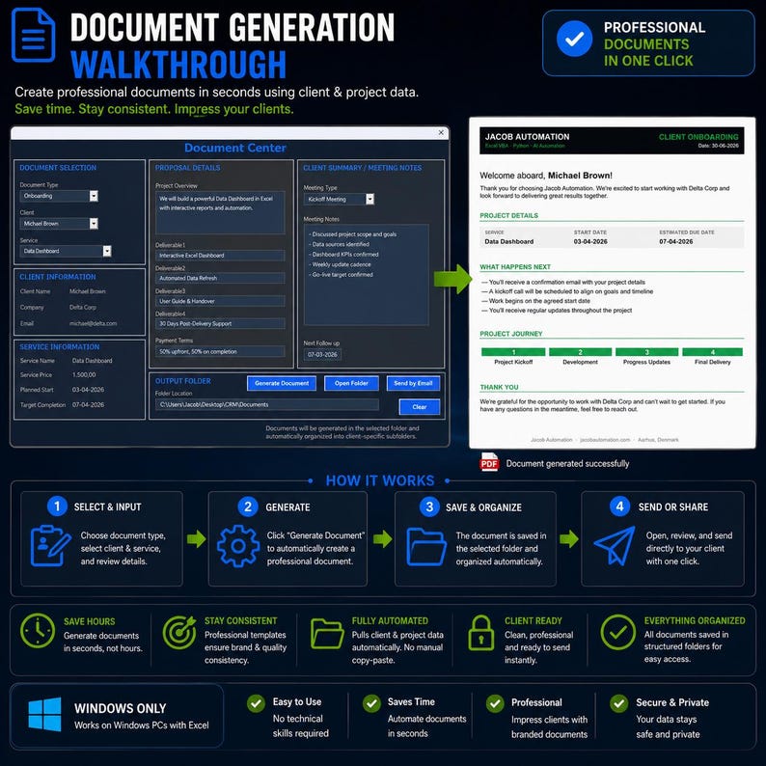
Task: Open the Meeting Type dropdown showing Kickoff Meeting
Action: pos(369,199)
